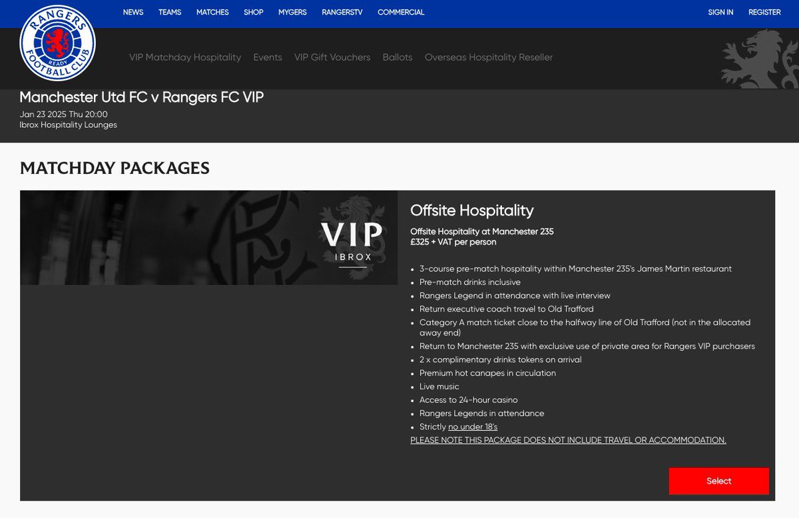This screenshot has height=518, width=799.
Task: Click 'Premium hot canapes in circulation' bullet
Action: [x=487, y=373]
